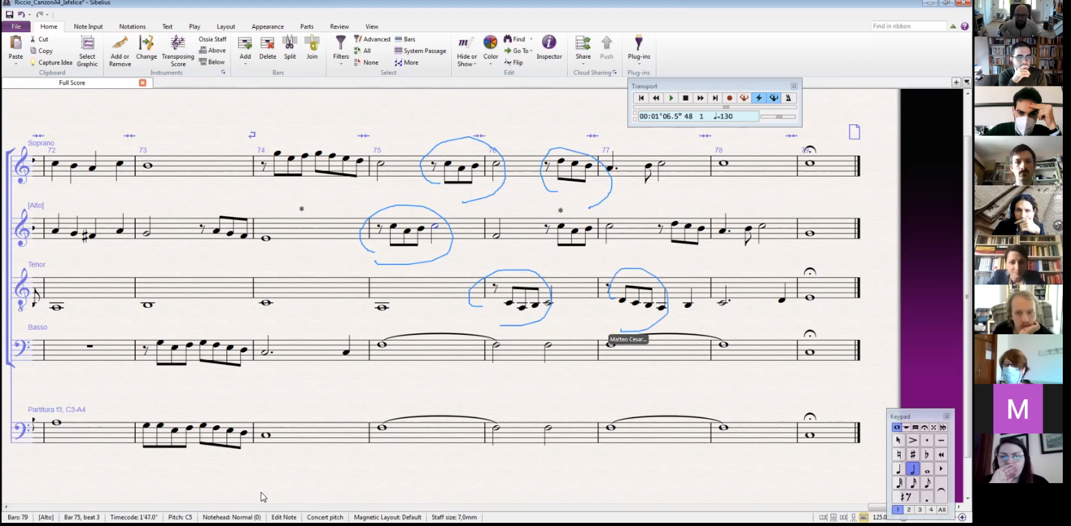Image resolution: width=1071 pixels, height=526 pixels.
Task: Click the Split bars icon
Action: (x=290, y=43)
